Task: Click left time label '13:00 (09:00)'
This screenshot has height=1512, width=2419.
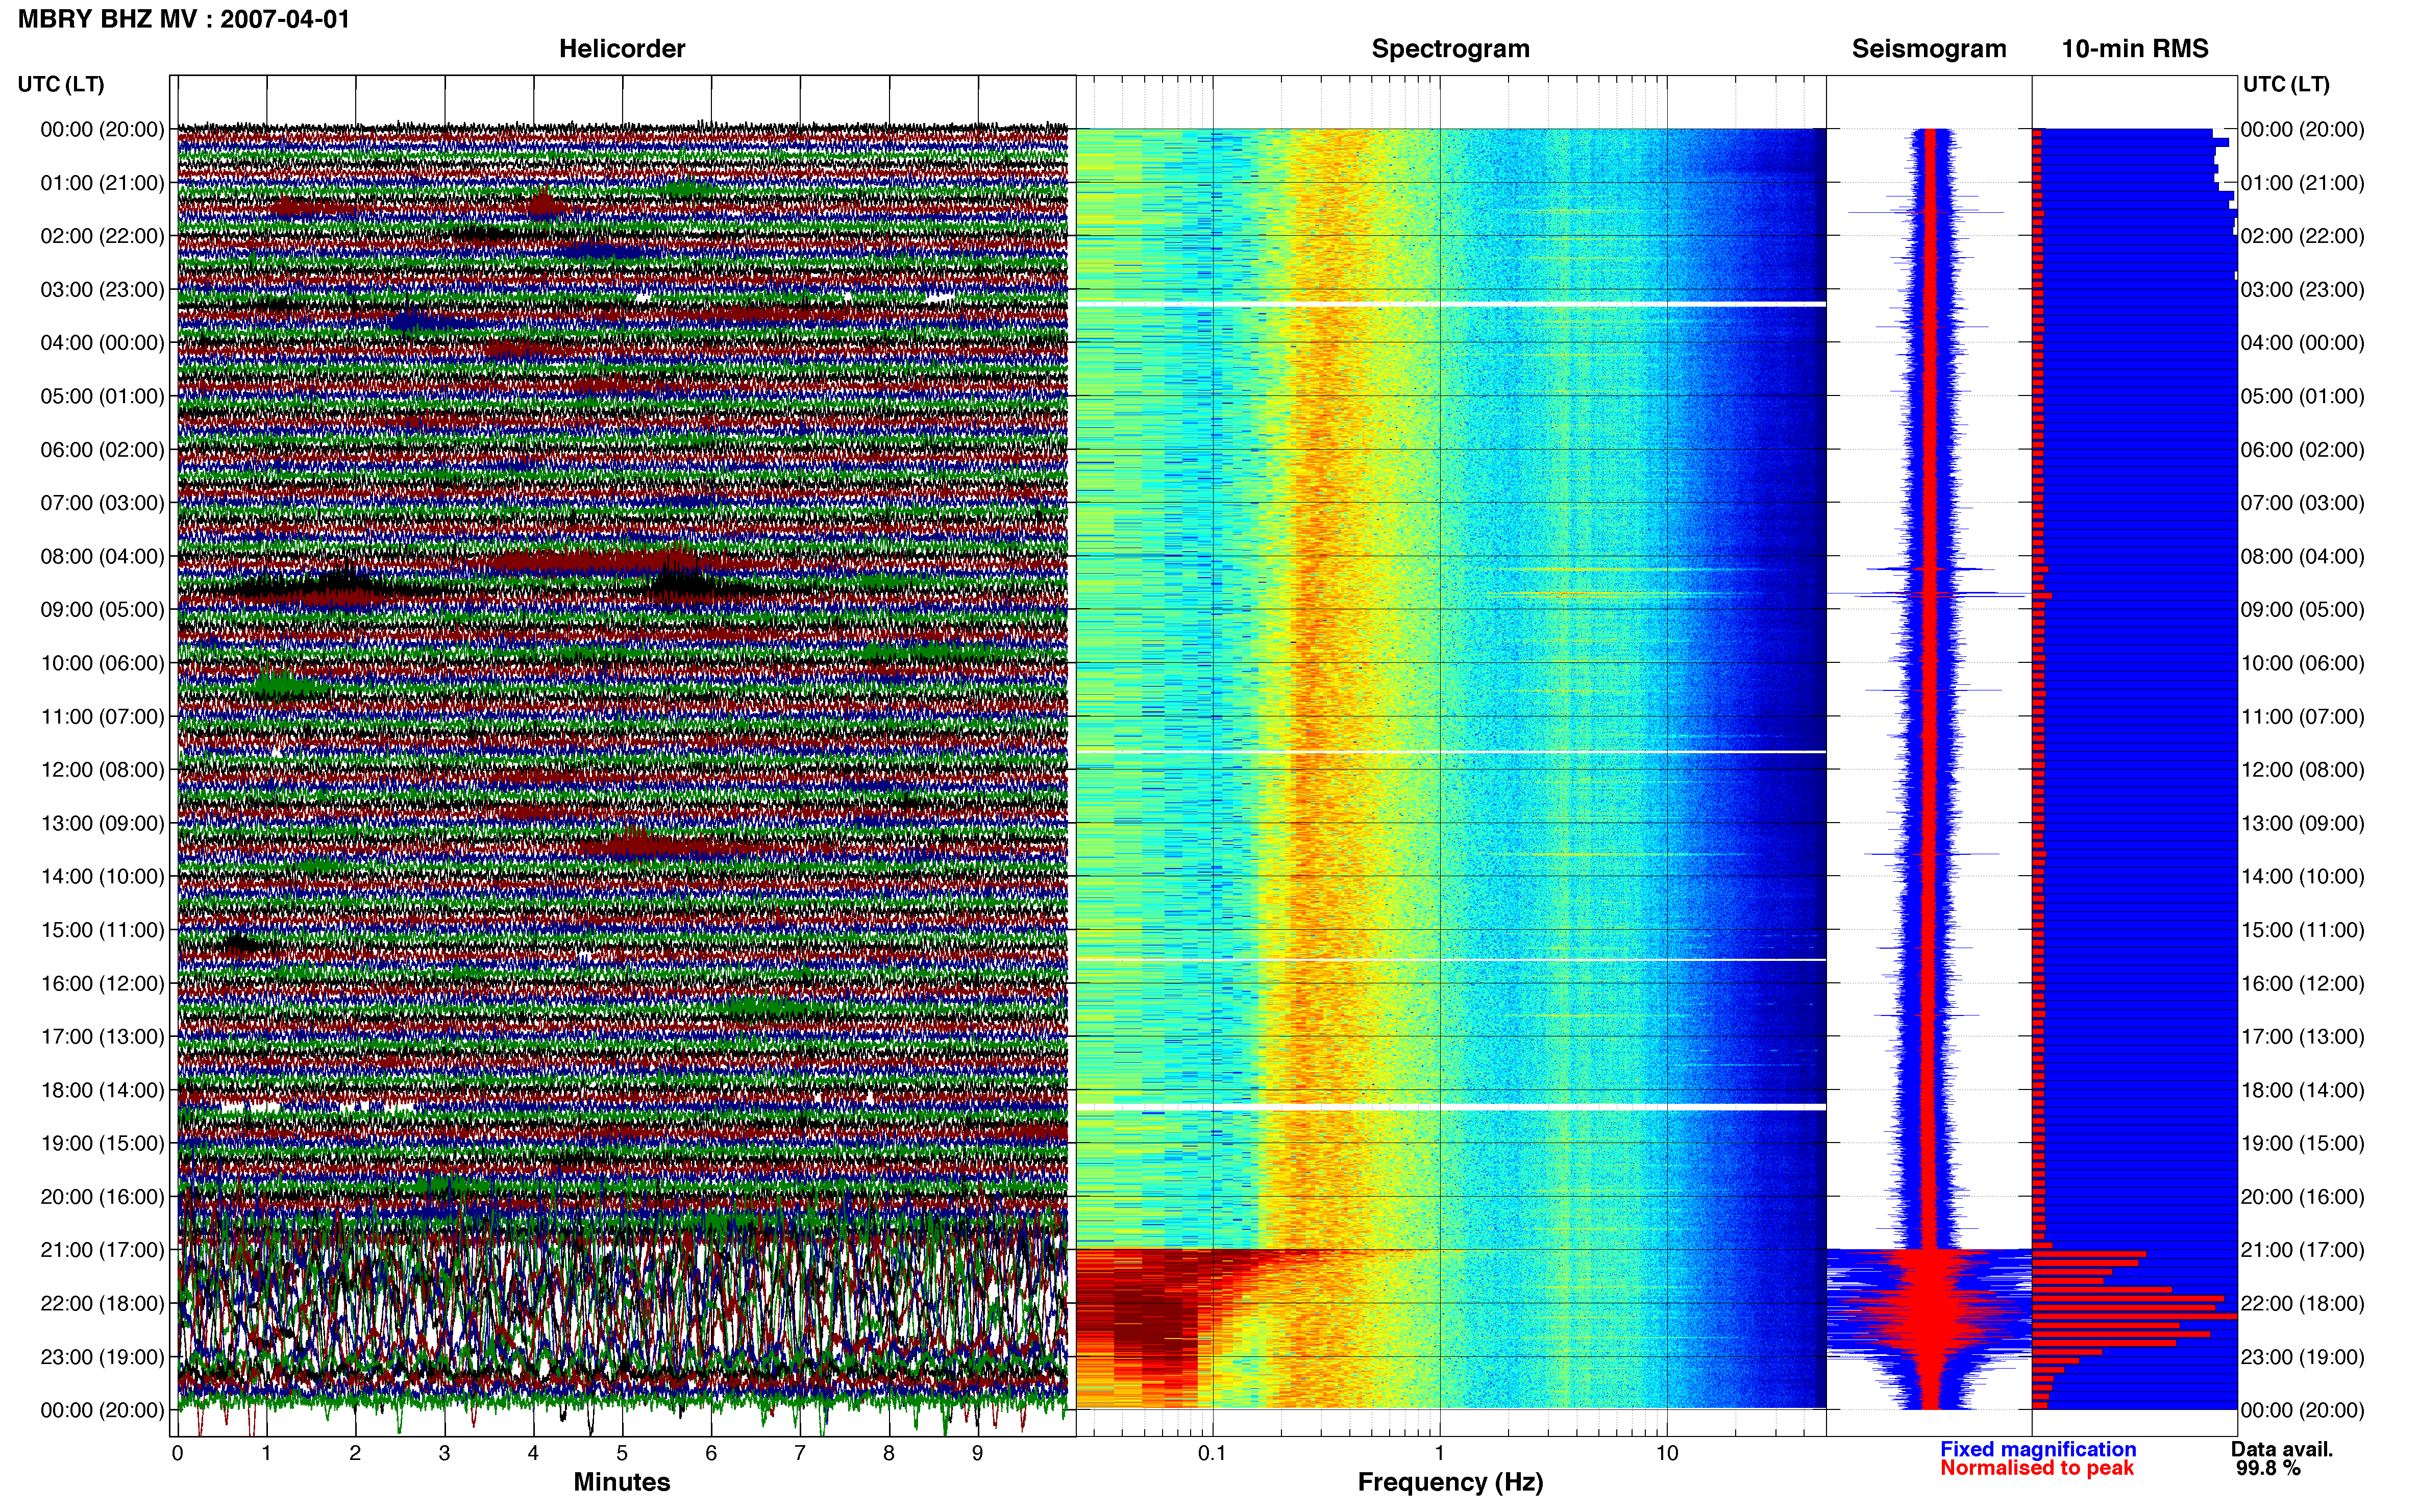Action: click(x=102, y=823)
